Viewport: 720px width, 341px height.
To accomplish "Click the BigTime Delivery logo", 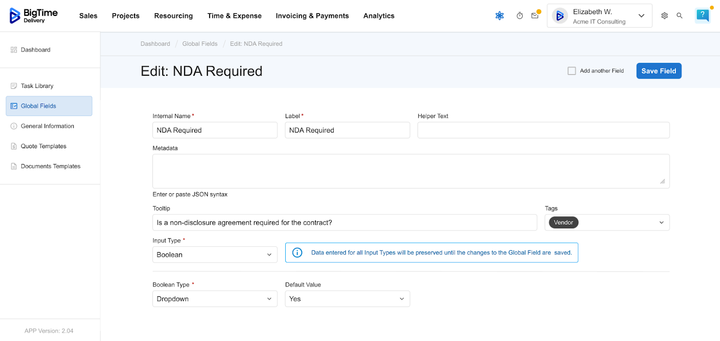I will tap(34, 16).
